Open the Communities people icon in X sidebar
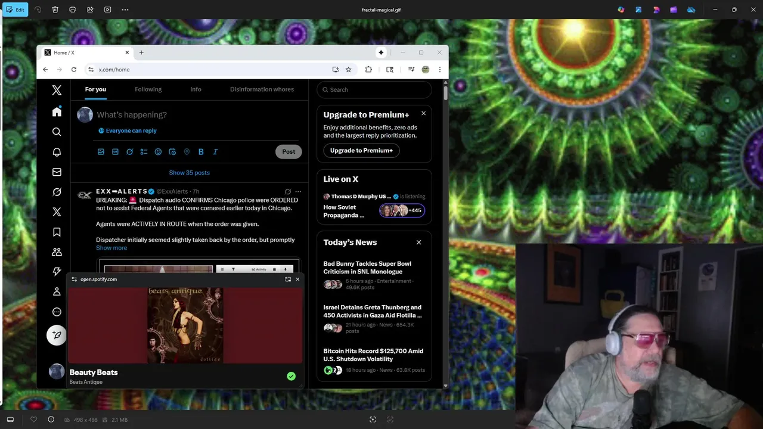Image resolution: width=763 pixels, height=429 pixels. tap(57, 252)
